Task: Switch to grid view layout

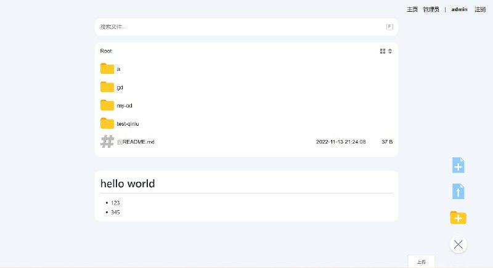Action: click(383, 51)
